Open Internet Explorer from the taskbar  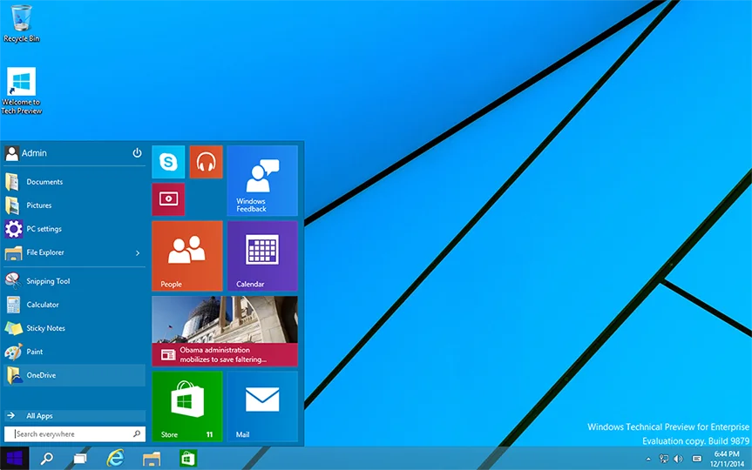tap(115, 458)
